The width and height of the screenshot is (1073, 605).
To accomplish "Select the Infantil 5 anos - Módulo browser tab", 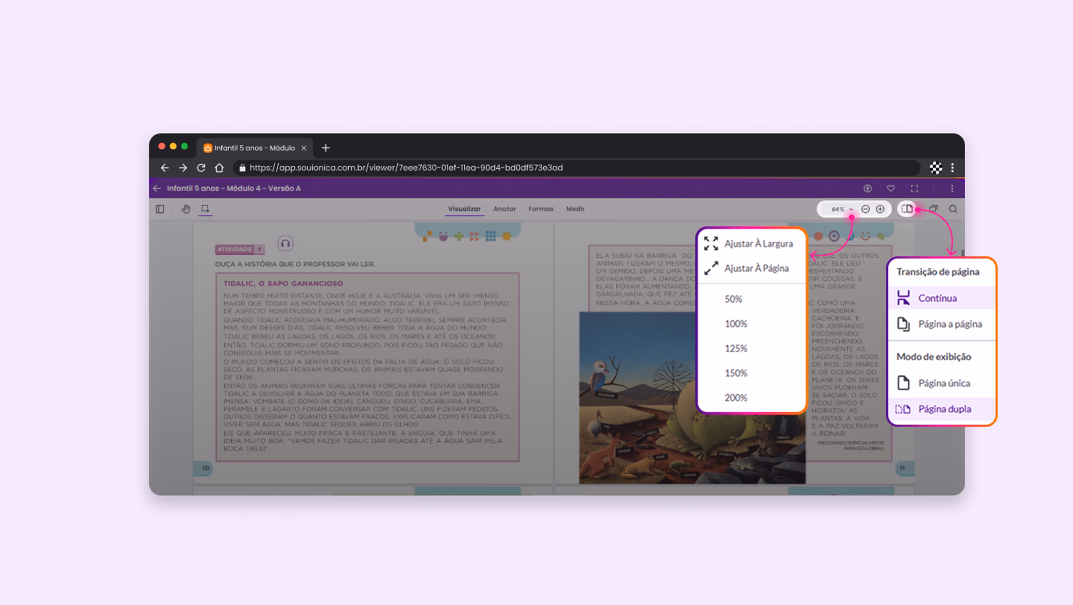I will (x=255, y=148).
